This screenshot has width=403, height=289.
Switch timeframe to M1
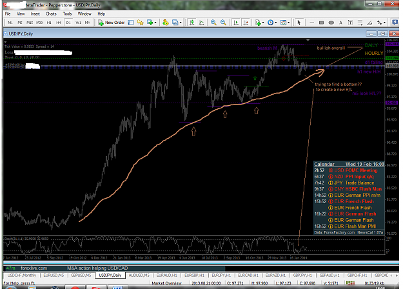click(10, 23)
